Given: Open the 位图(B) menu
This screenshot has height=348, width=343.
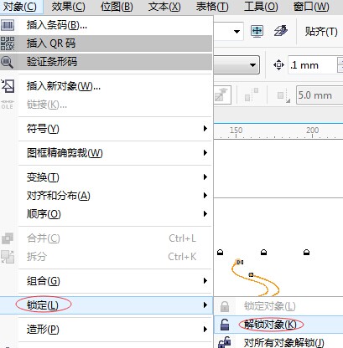Looking at the screenshot, I should (117, 7).
